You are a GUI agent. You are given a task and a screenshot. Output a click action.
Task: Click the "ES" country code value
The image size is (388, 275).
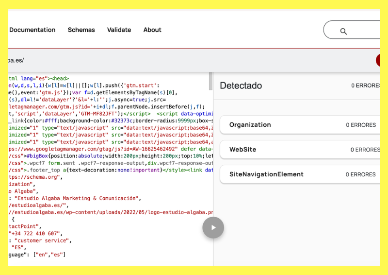click(x=17, y=248)
